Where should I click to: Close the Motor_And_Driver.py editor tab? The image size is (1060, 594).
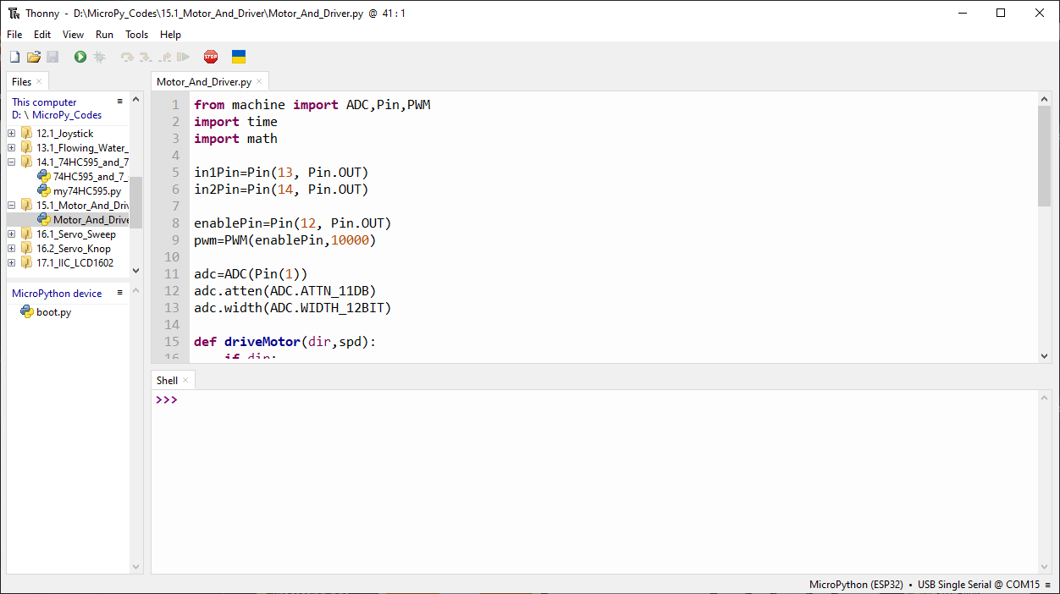pyautogui.click(x=260, y=82)
